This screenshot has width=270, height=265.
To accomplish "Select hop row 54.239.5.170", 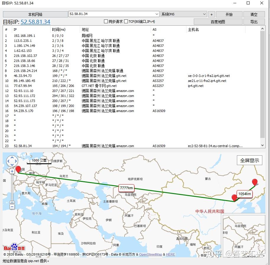I will (x=131, y=111).
